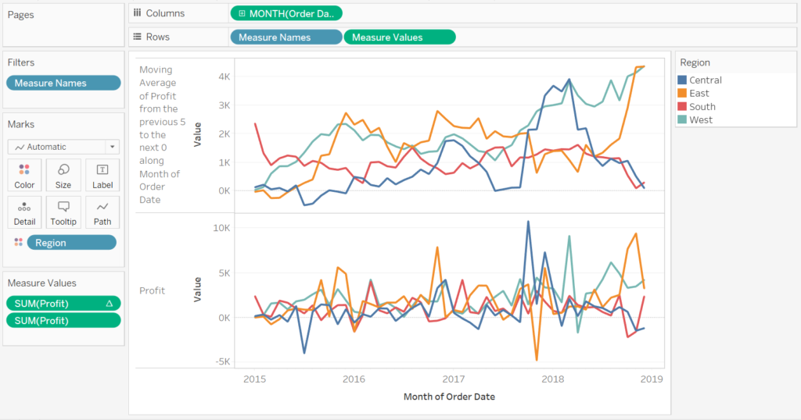Click the color dots icon beside Region pill
This screenshot has height=420, width=801.
coord(19,243)
